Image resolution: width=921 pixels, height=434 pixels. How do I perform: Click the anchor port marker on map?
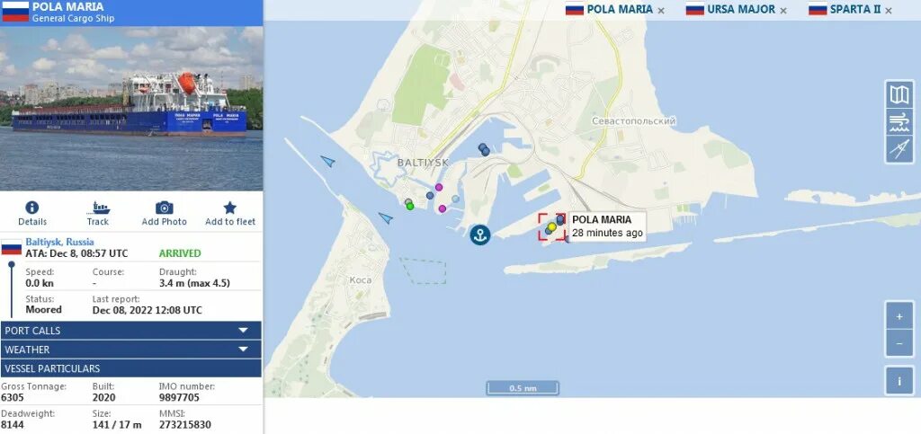pyautogui.click(x=480, y=235)
